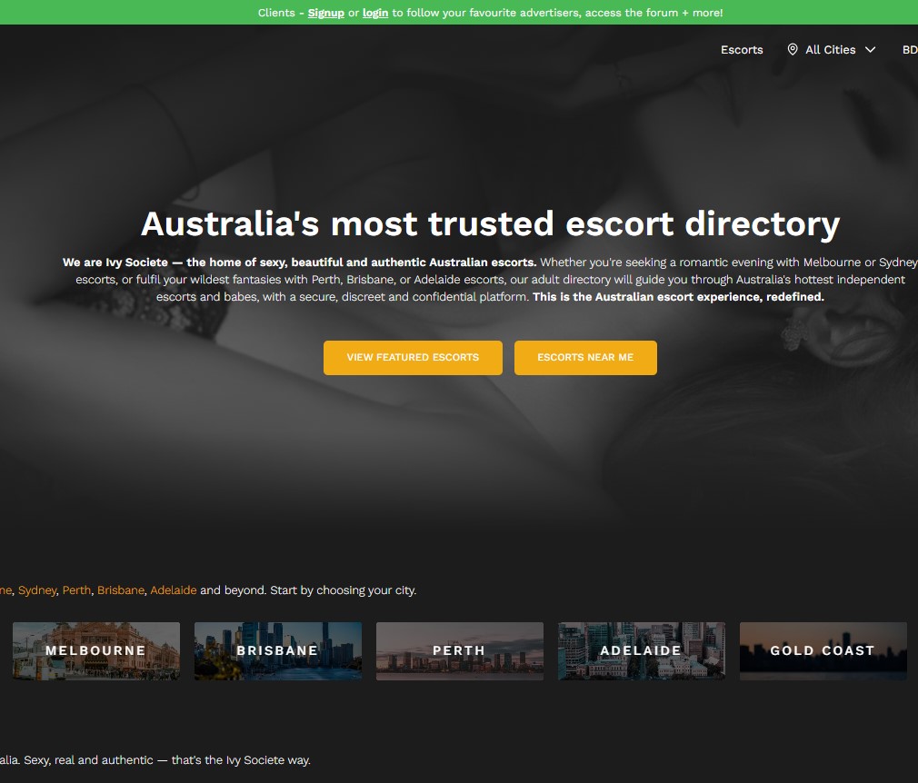Open the orange Perth text link

[x=76, y=590]
